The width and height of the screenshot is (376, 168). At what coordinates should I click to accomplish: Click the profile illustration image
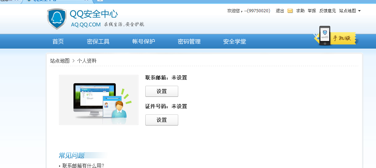[99, 100]
